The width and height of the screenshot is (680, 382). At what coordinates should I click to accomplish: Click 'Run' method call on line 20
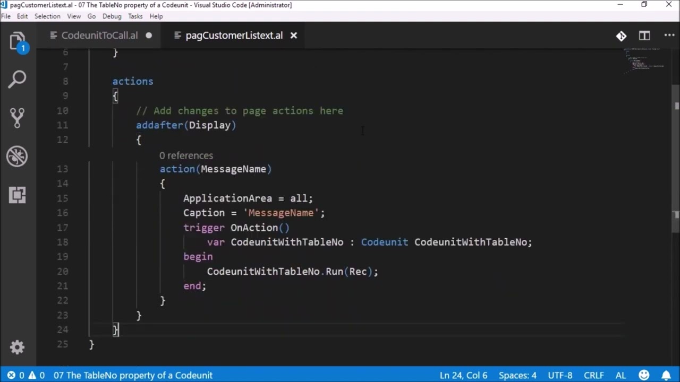click(x=334, y=271)
